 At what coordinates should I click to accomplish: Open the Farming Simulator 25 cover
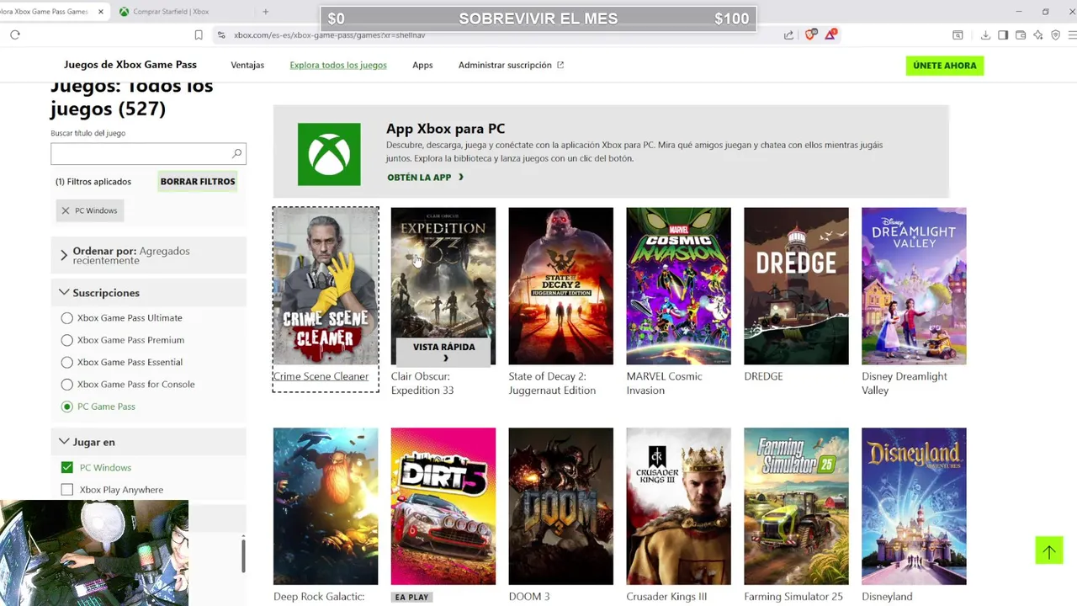pos(796,506)
